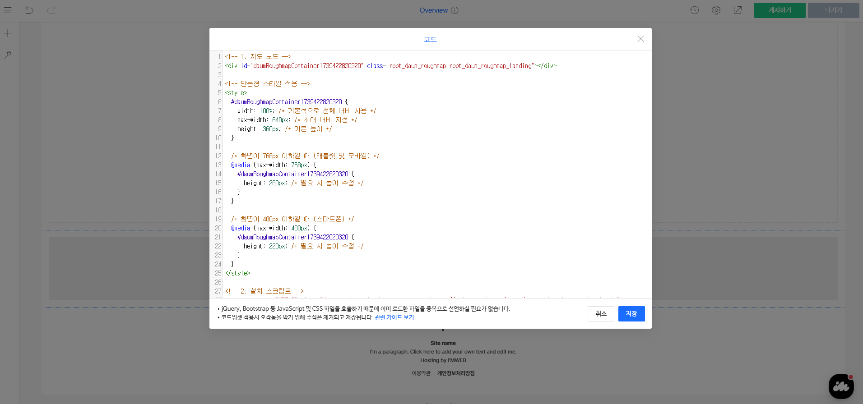Click the redo arrow icon
863x404 pixels.
[x=51, y=10]
